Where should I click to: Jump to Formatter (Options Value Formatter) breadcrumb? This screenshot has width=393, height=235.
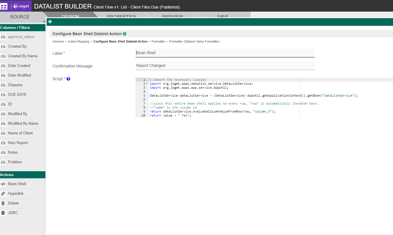click(194, 41)
